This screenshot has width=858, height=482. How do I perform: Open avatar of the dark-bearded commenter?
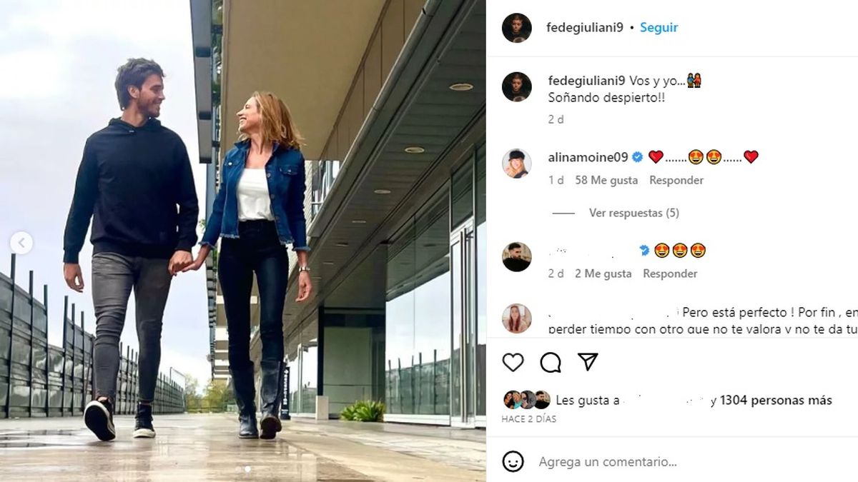pos(517,257)
